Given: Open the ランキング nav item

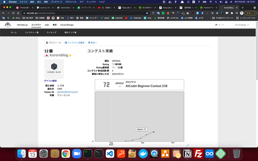Looking at the screenshot, I should [52, 32].
